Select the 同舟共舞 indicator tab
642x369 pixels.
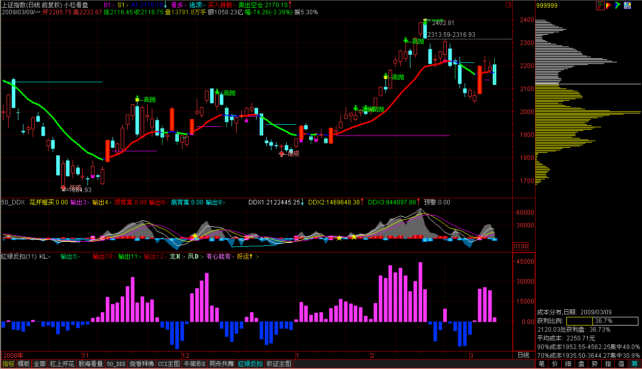[222, 364]
